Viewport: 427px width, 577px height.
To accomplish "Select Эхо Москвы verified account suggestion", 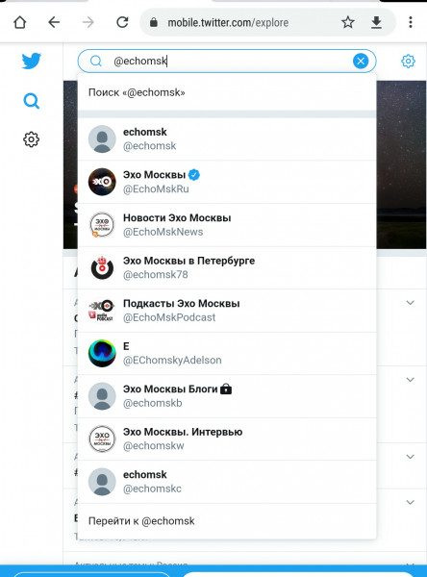I will pos(227,182).
